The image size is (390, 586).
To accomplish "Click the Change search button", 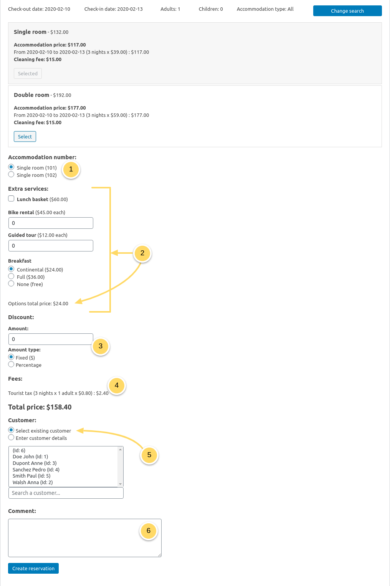I will click(x=347, y=11).
